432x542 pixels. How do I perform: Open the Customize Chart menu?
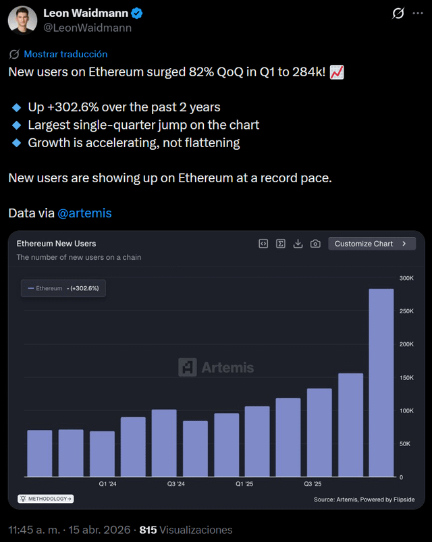tap(371, 244)
